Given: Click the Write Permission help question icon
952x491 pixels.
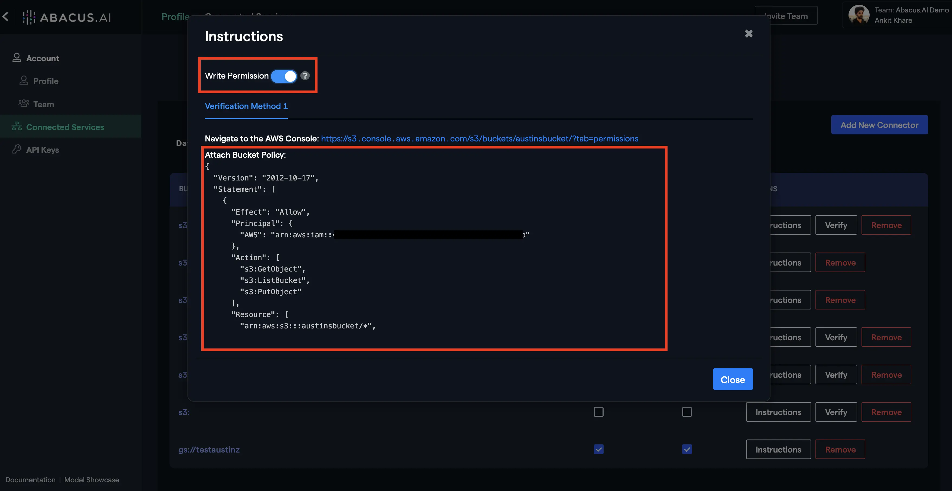Looking at the screenshot, I should click(x=305, y=76).
